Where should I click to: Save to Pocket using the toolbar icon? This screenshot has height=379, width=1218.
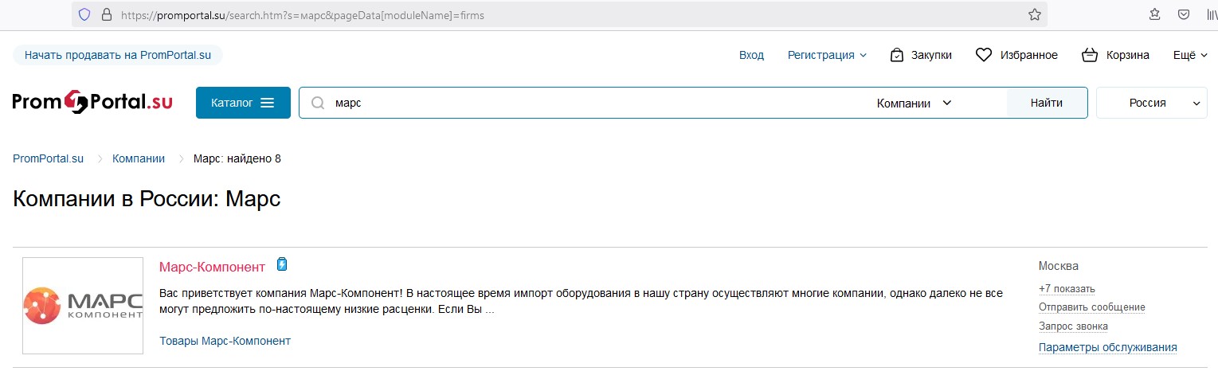1184,14
